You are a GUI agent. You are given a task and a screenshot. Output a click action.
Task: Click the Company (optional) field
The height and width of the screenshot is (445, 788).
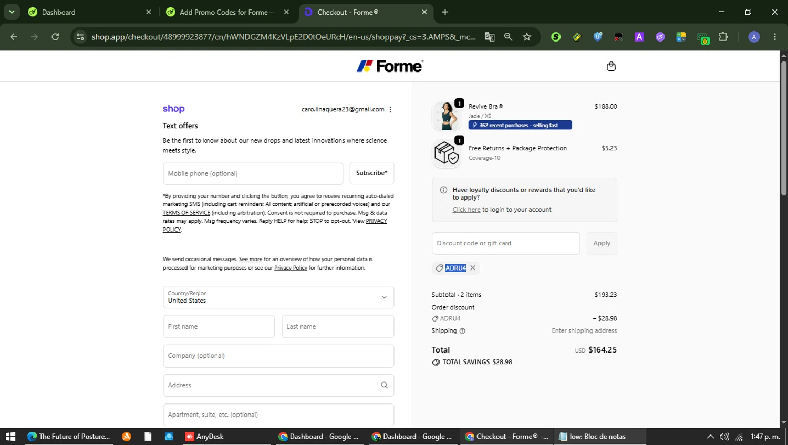pyautogui.click(x=278, y=356)
